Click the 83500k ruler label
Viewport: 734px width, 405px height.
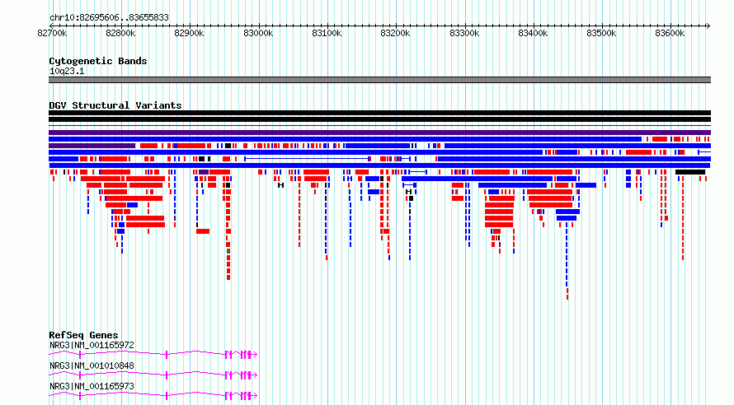(601, 34)
